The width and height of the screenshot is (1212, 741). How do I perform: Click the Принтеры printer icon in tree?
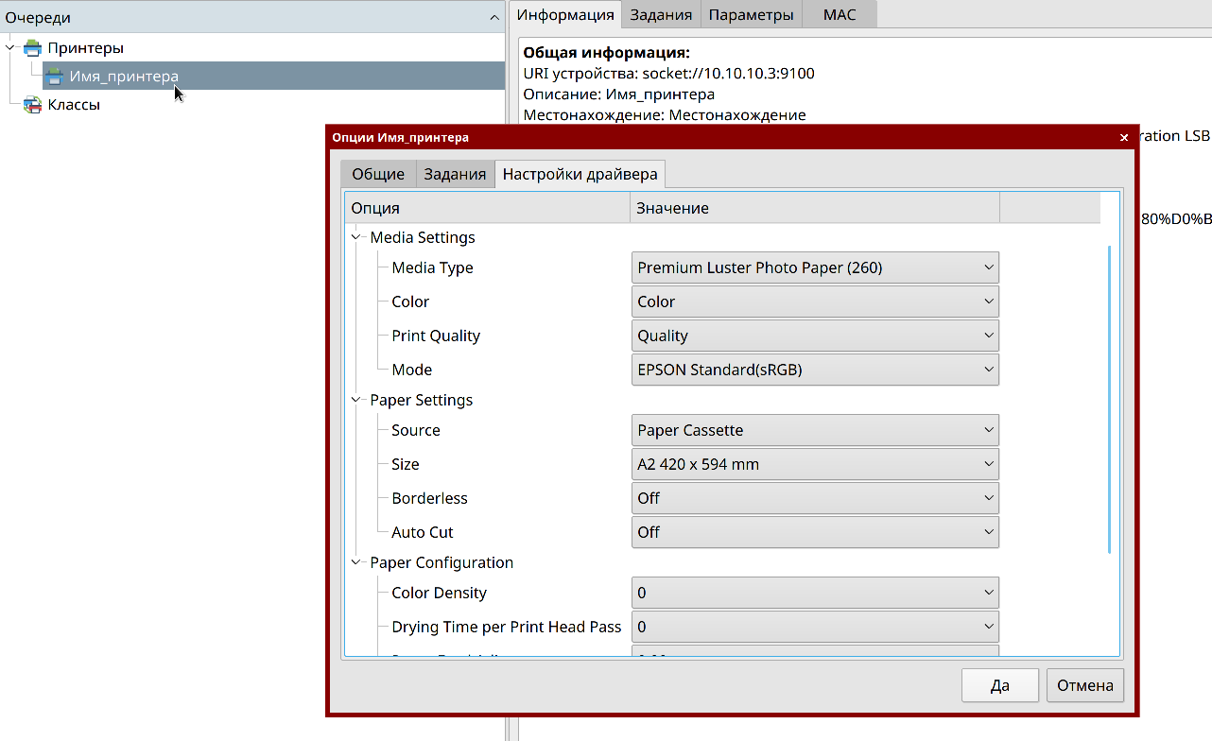pos(33,48)
